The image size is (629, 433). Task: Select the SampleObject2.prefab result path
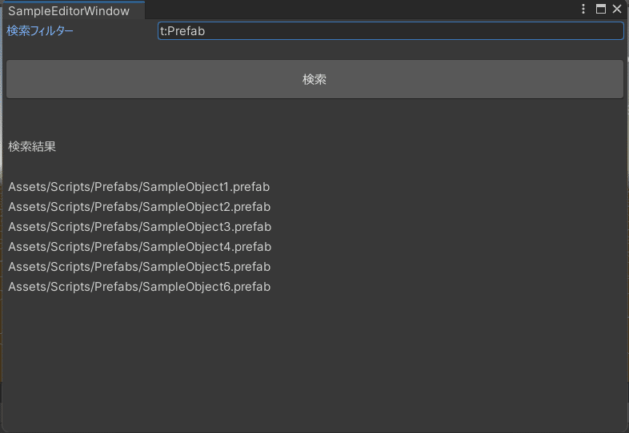139,207
